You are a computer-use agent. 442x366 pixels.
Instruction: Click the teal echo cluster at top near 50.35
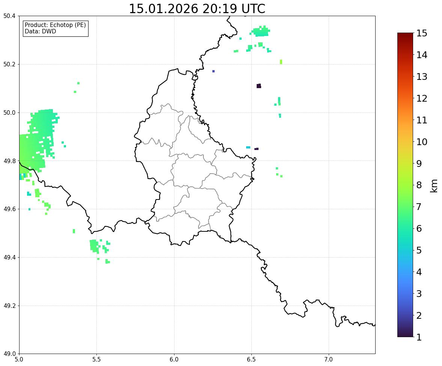point(261,31)
